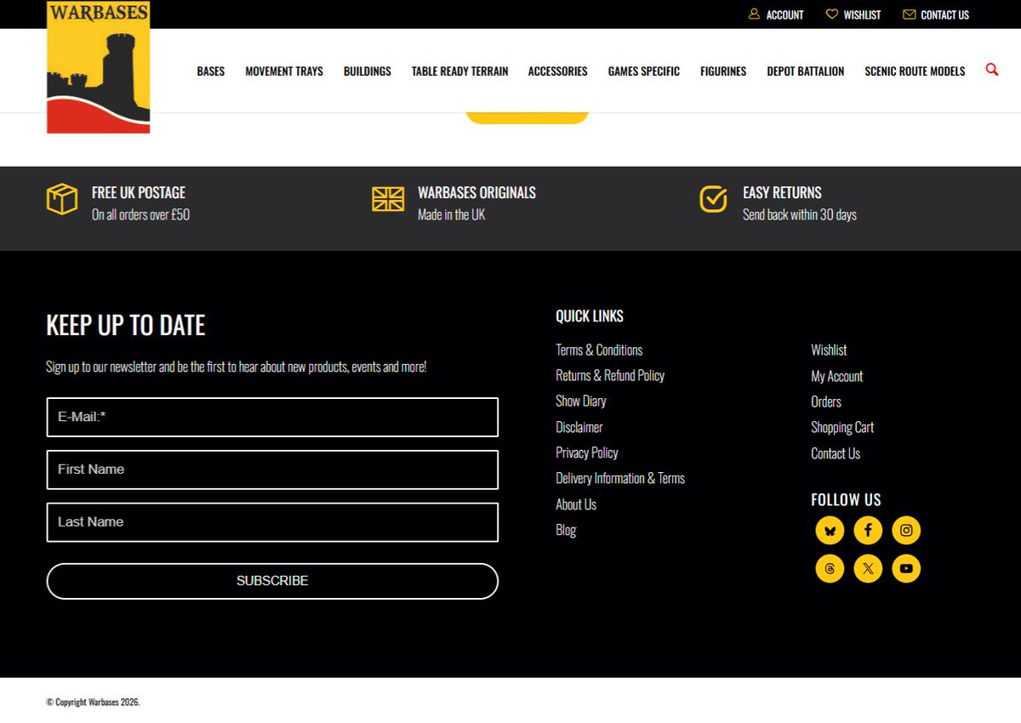Viewport: 1021px width, 723px height.
Task: Open the Wishlist link in top bar
Action: [862, 15]
